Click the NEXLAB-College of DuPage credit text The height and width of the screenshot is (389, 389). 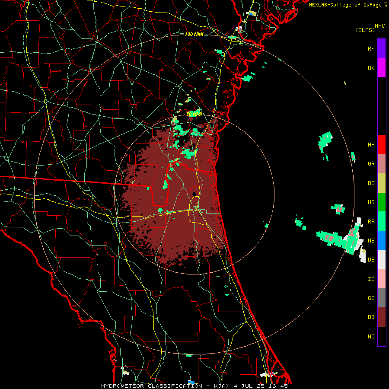[x=346, y=5]
